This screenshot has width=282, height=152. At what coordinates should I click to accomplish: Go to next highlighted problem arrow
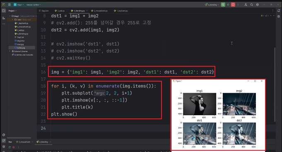pyautogui.click(x=274, y=16)
